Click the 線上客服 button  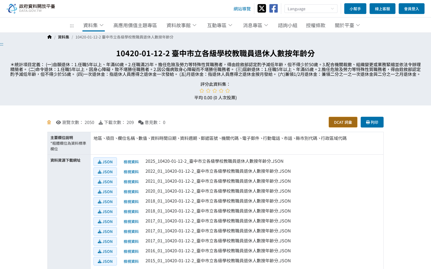[383, 9]
